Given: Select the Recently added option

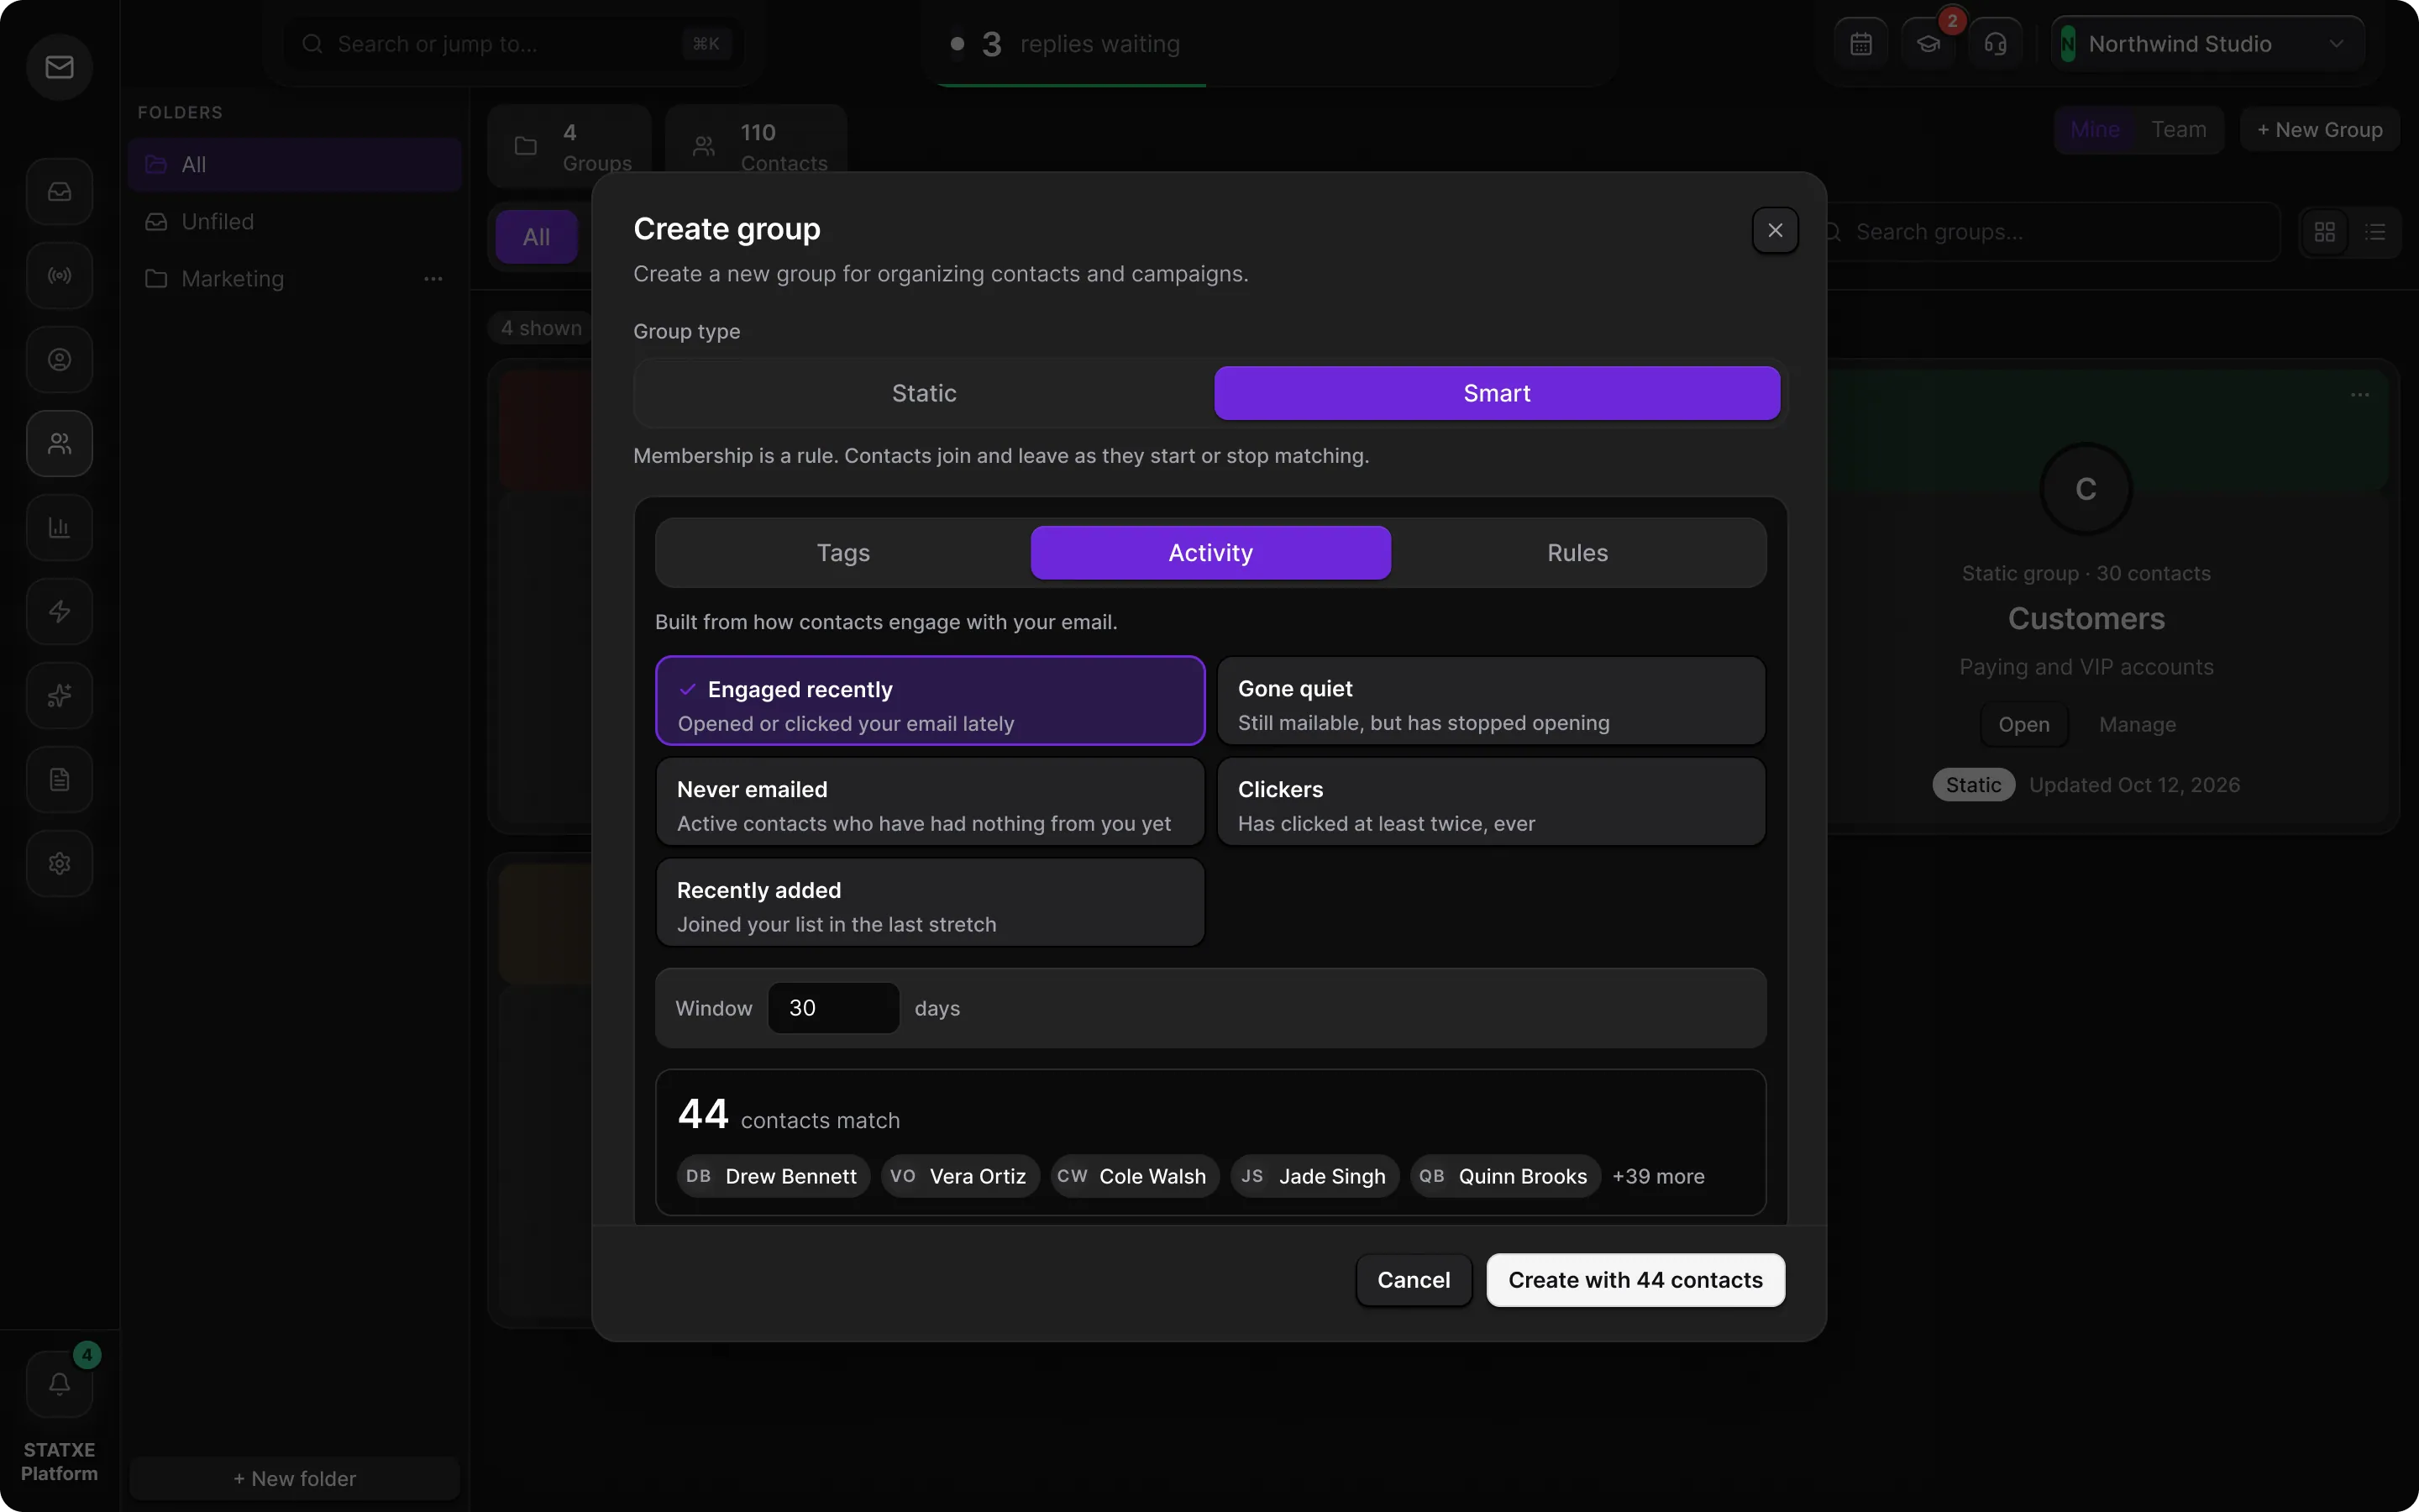Looking at the screenshot, I should point(930,903).
